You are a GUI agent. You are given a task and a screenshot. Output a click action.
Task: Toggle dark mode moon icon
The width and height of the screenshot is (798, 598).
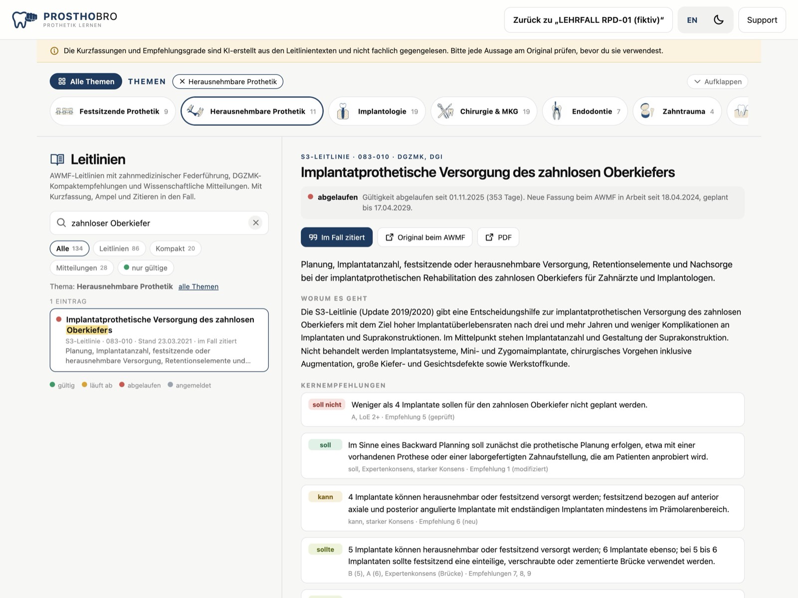(719, 20)
